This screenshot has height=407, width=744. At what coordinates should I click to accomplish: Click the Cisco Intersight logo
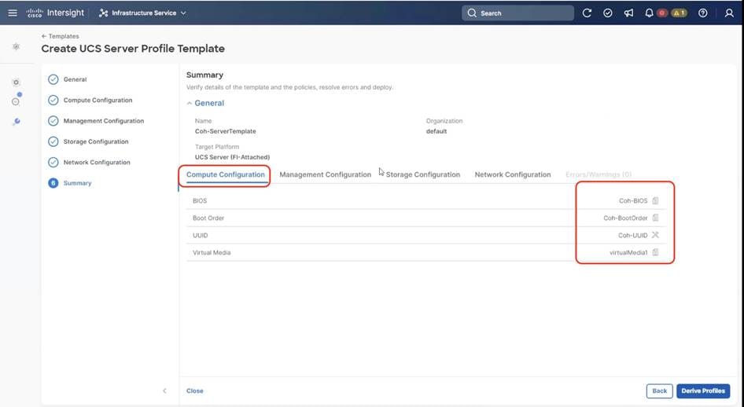coord(55,13)
